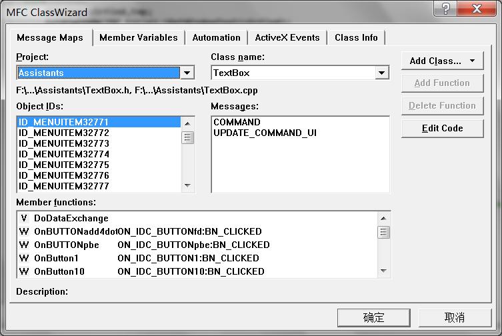The image size is (502, 336).
Task: Select the COMMAND message
Action: coord(300,122)
